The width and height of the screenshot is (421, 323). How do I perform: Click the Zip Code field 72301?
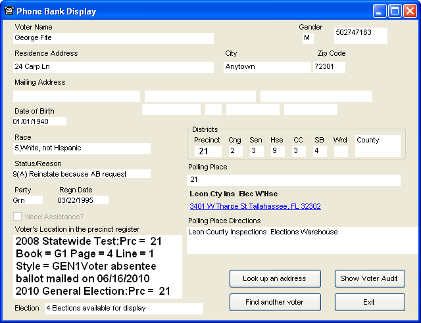[329, 67]
